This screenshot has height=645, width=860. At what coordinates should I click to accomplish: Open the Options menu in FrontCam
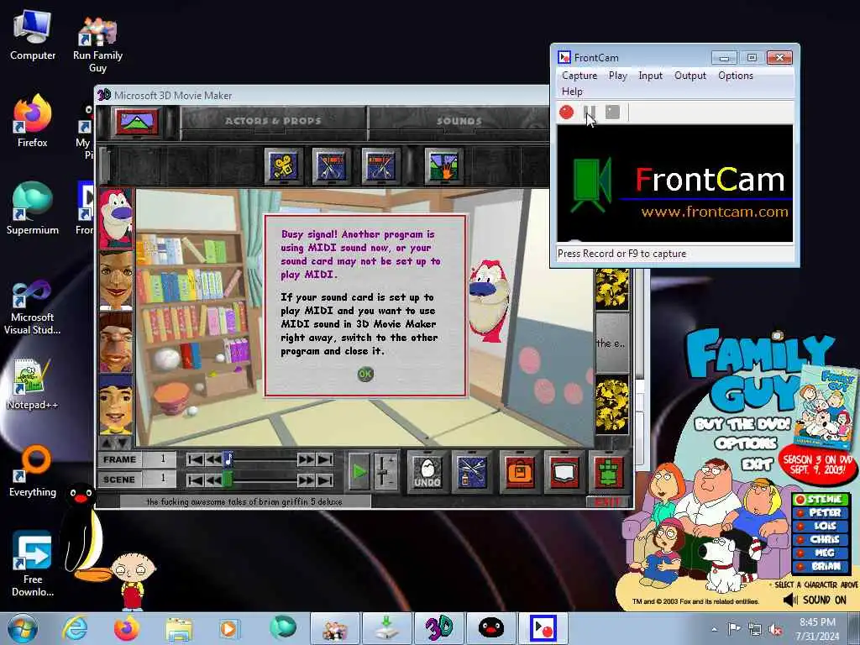pyautogui.click(x=736, y=76)
